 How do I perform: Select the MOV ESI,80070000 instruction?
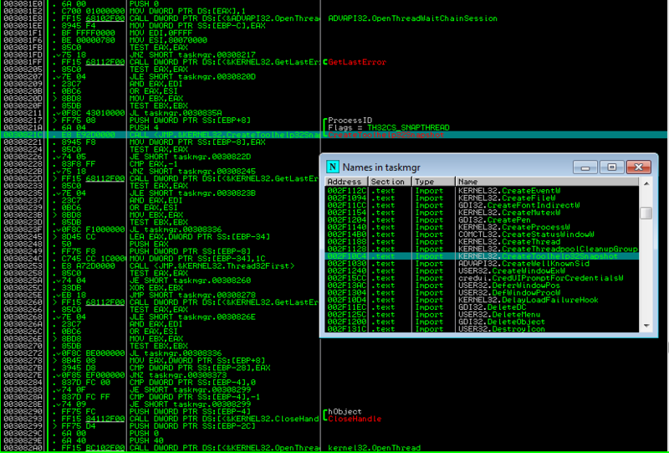point(168,40)
